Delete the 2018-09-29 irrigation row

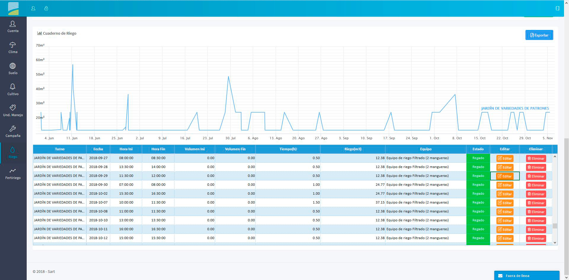coord(536,176)
